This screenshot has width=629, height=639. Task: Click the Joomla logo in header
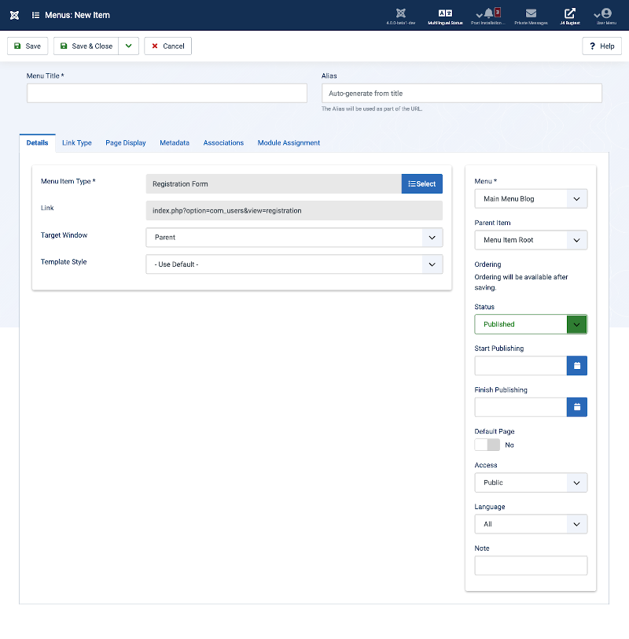coord(14,15)
